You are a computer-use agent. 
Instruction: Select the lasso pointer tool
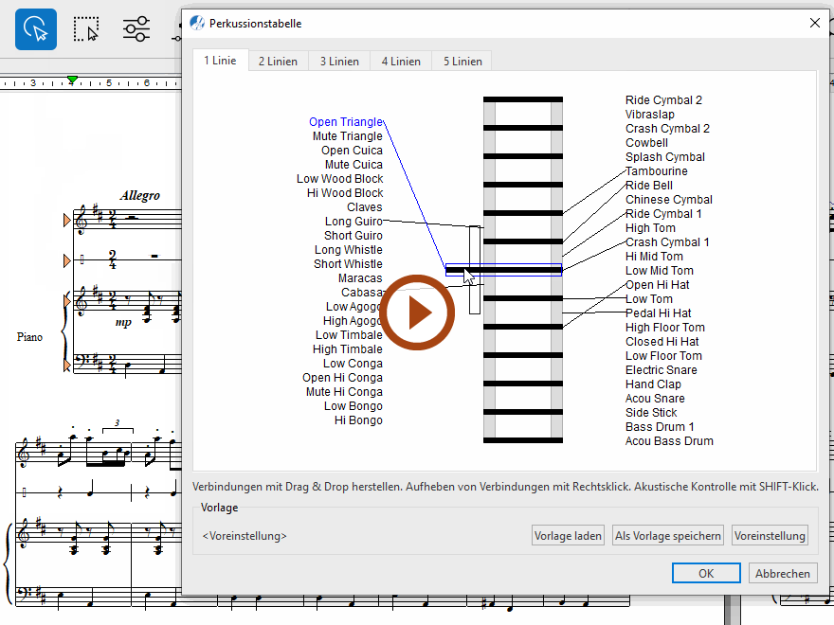[36, 29]
